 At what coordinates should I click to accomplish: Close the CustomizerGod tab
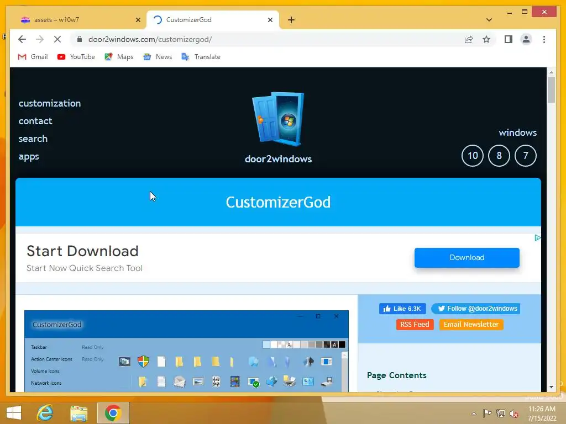(270, 20)
